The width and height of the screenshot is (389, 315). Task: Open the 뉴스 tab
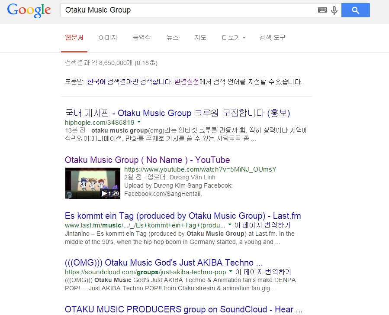[x=173, y=38]
